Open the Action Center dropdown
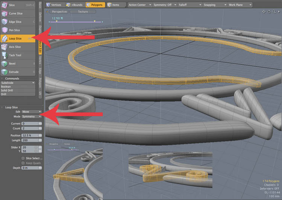The width and height of the screenshot is (282, 200). tap(140, 5)
